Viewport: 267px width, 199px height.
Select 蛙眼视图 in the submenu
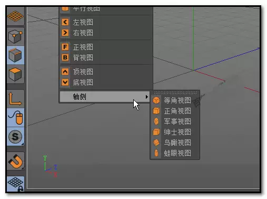tap(175, 153)
